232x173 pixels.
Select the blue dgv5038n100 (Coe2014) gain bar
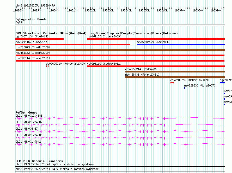(x=181, y=44)
